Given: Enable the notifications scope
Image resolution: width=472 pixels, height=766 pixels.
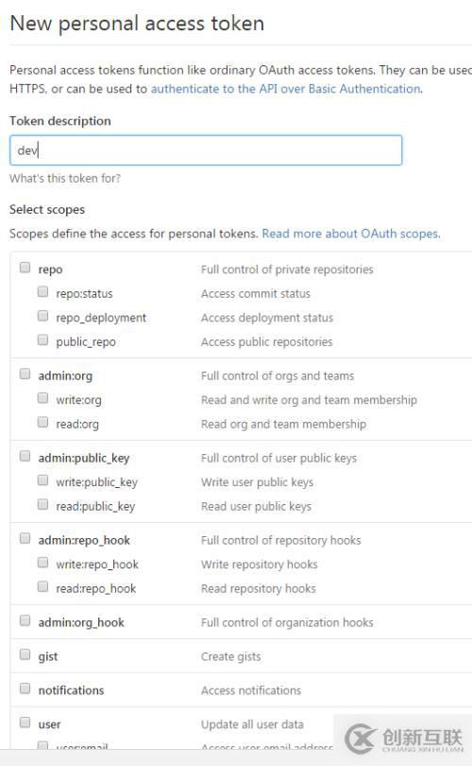Looking at the screenshot, I should point(25,688).
